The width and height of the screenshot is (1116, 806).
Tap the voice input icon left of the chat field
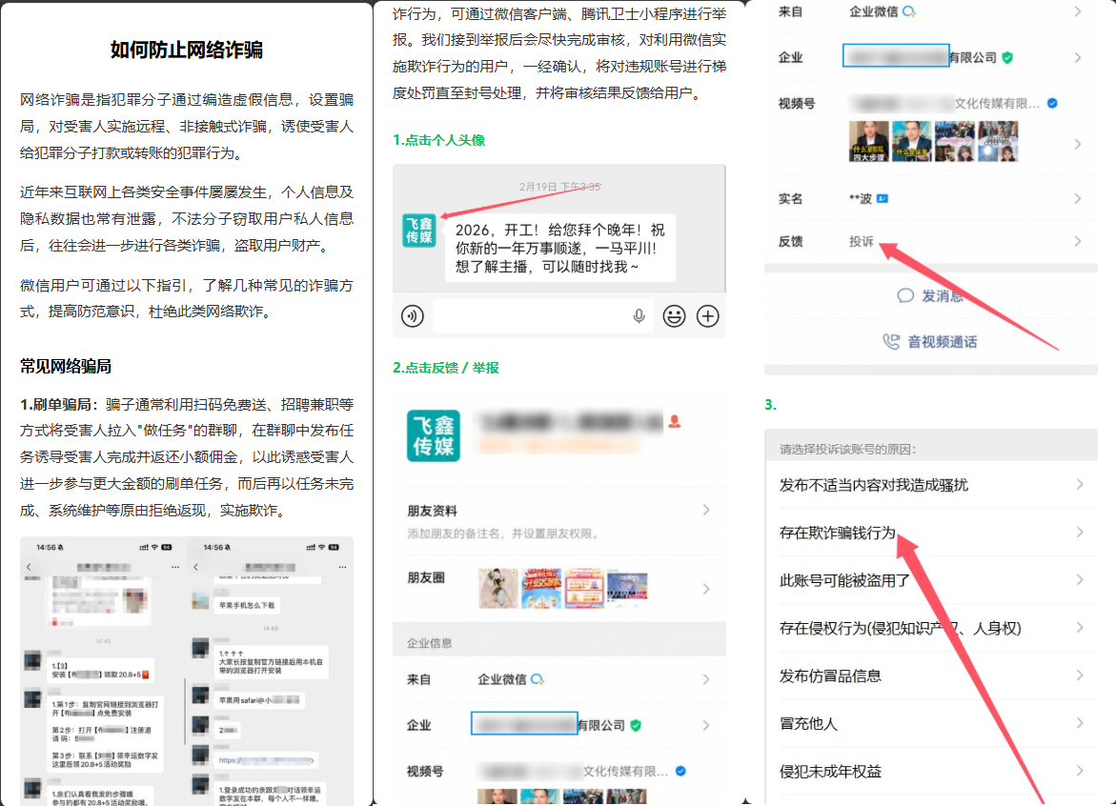(413, 316)
